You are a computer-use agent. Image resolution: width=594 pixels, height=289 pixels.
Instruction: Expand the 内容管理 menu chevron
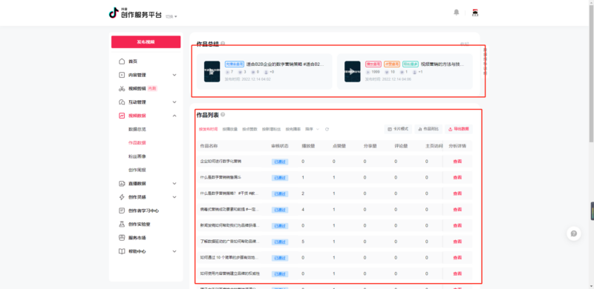174,75
